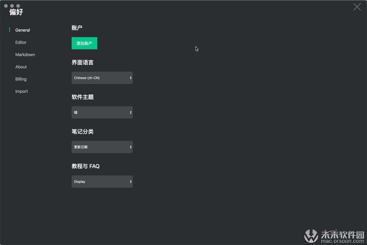Switch to the Editor preferences section
Image resolution: width=367 pixels, height=245 pixels.
point(21,42)
